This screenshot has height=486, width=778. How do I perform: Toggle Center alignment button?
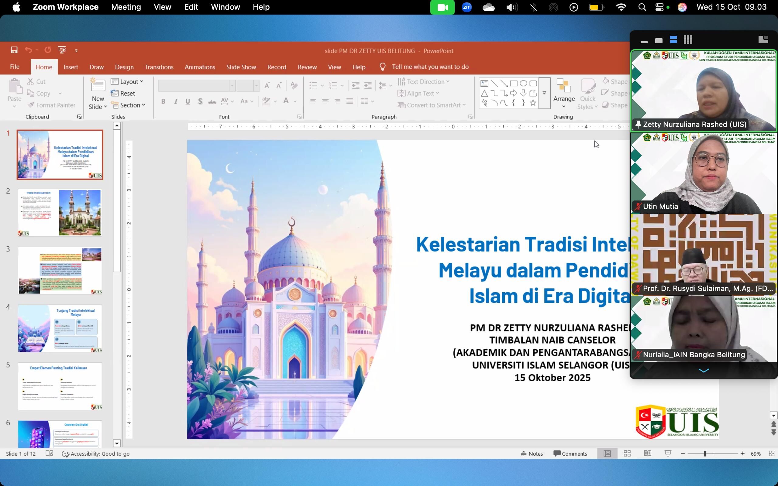325,101
